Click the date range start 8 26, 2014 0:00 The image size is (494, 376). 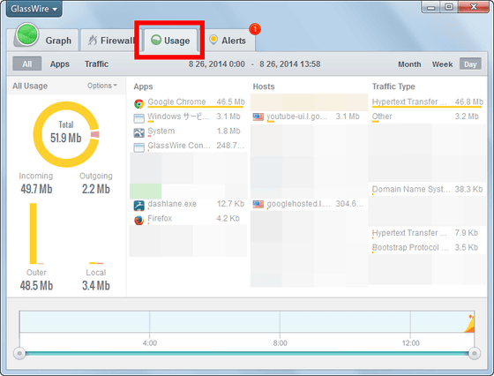point(217,64)
